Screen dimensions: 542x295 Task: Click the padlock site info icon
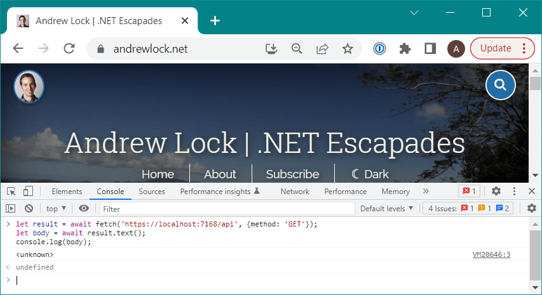click(x=100, y=49)
